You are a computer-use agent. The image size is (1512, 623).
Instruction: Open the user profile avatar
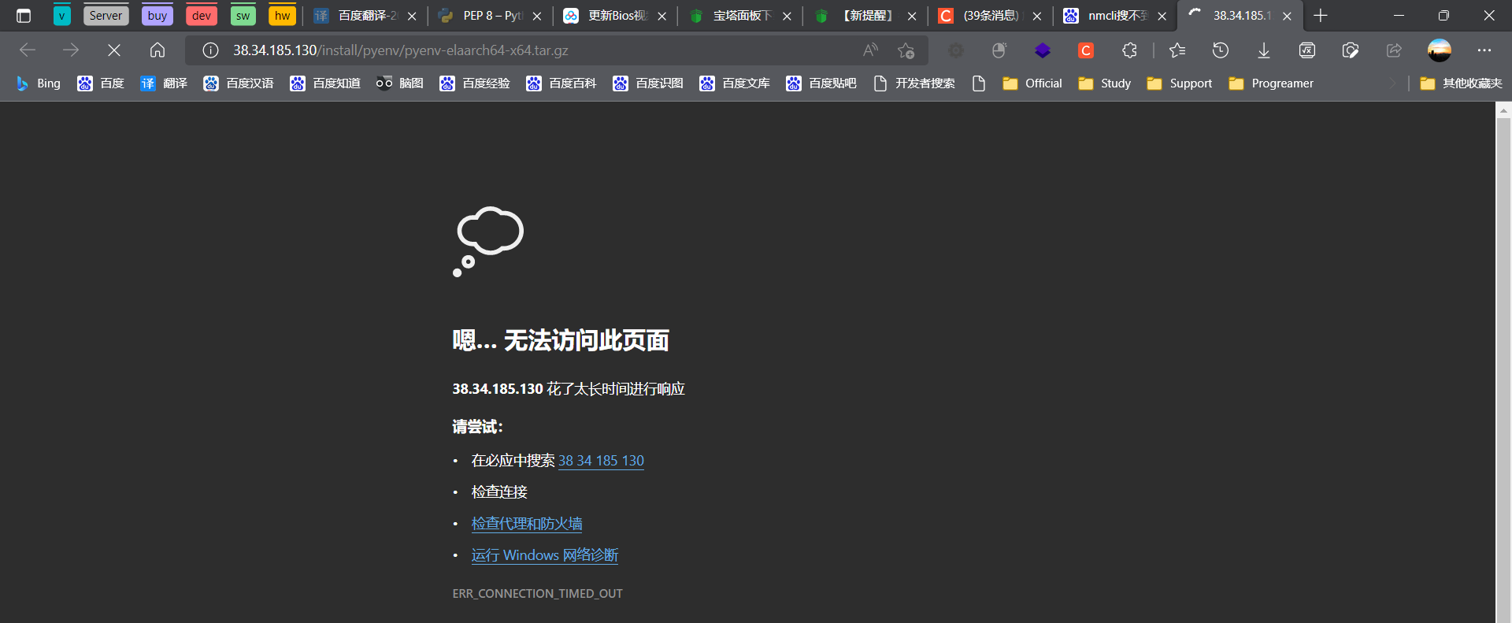(x=1440, y=50)
